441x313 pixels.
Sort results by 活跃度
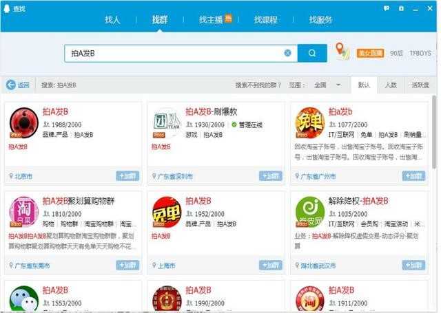pyautogui.click(x=420, y=85)
